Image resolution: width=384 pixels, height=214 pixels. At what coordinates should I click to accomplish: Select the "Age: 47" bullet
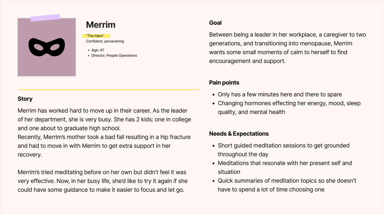click(97, 50)
